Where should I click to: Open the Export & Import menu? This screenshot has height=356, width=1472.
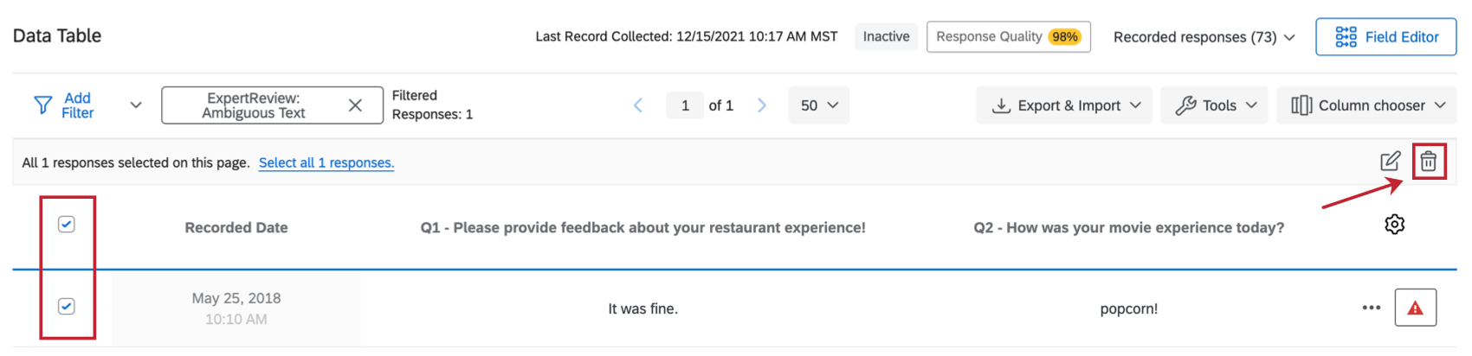(x=1064, y=105)
